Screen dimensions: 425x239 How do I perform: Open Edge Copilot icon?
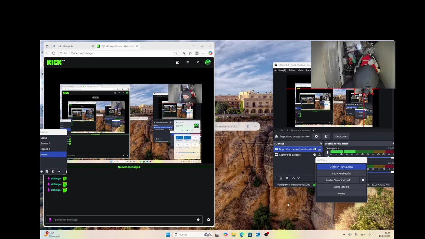point(211,53)
